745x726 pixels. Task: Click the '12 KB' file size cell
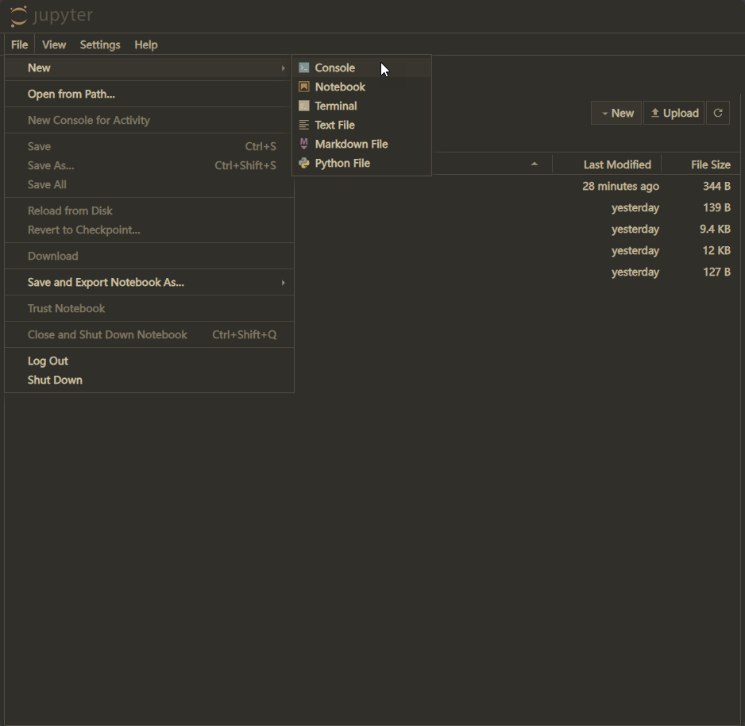716,250
